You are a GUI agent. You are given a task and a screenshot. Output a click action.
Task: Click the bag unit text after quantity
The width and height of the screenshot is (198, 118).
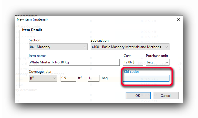pyautogui.click(x=105, y=78)
